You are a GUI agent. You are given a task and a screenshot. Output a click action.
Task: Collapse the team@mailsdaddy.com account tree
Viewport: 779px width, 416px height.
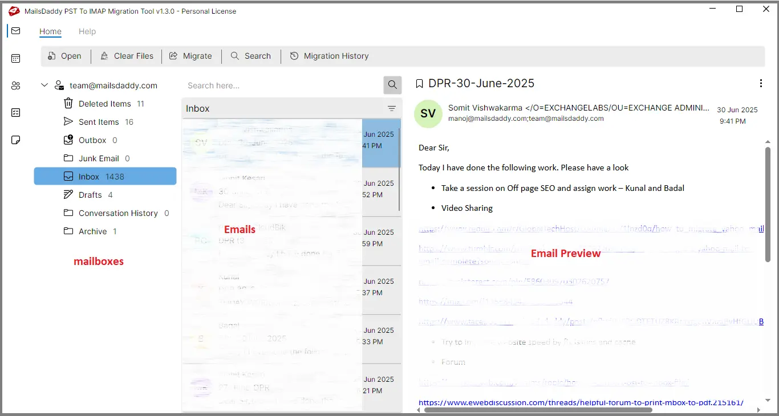coord(44,85)
